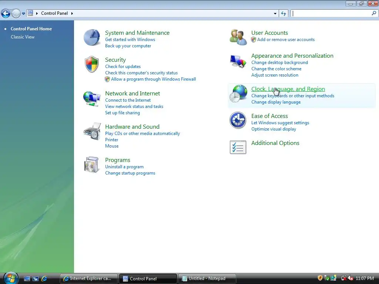
Task: Launch Internet Explorer from quick launch
Action: (x=44, y=278)
